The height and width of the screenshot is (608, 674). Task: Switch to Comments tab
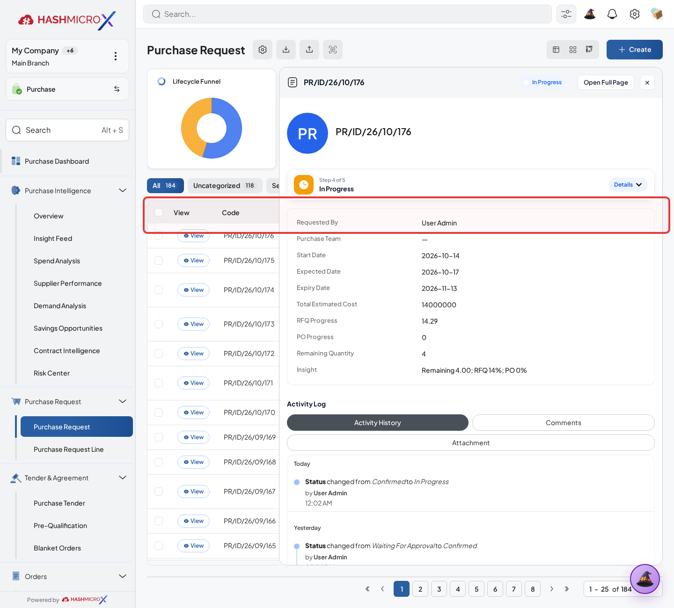(563, 423)
